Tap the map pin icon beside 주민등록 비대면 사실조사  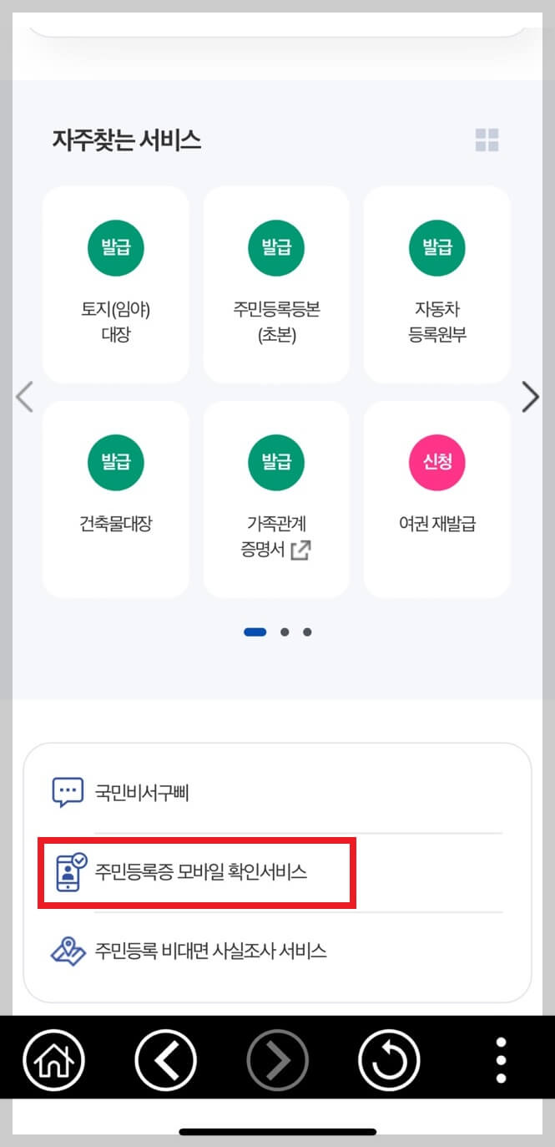69,952
